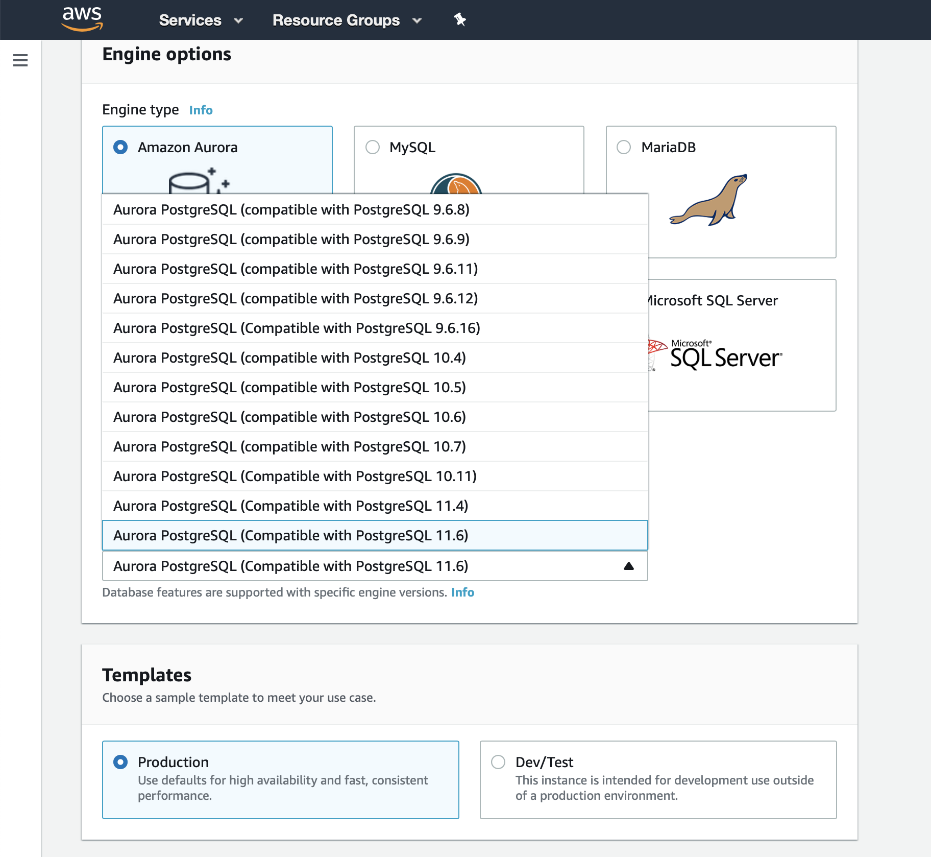Select the Dev/Test template radio button
The height and width of the screenshot is (857, 931).
click(x=498, y=762)
